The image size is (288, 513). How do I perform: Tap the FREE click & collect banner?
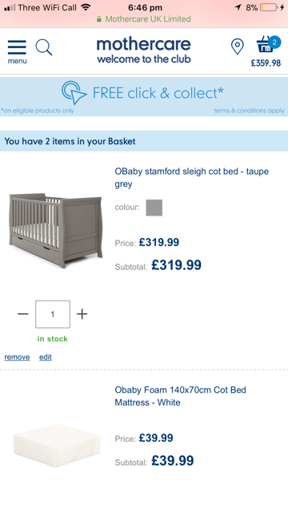tap(144, 96)
